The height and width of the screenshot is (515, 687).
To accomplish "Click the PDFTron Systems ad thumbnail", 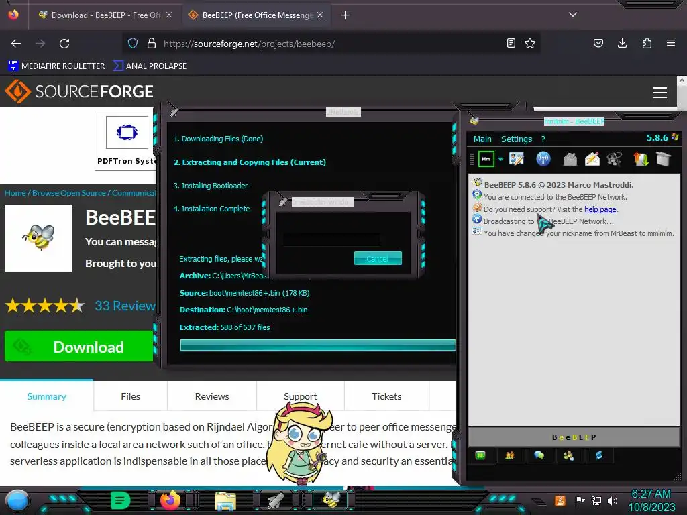I will click(127, 132).
